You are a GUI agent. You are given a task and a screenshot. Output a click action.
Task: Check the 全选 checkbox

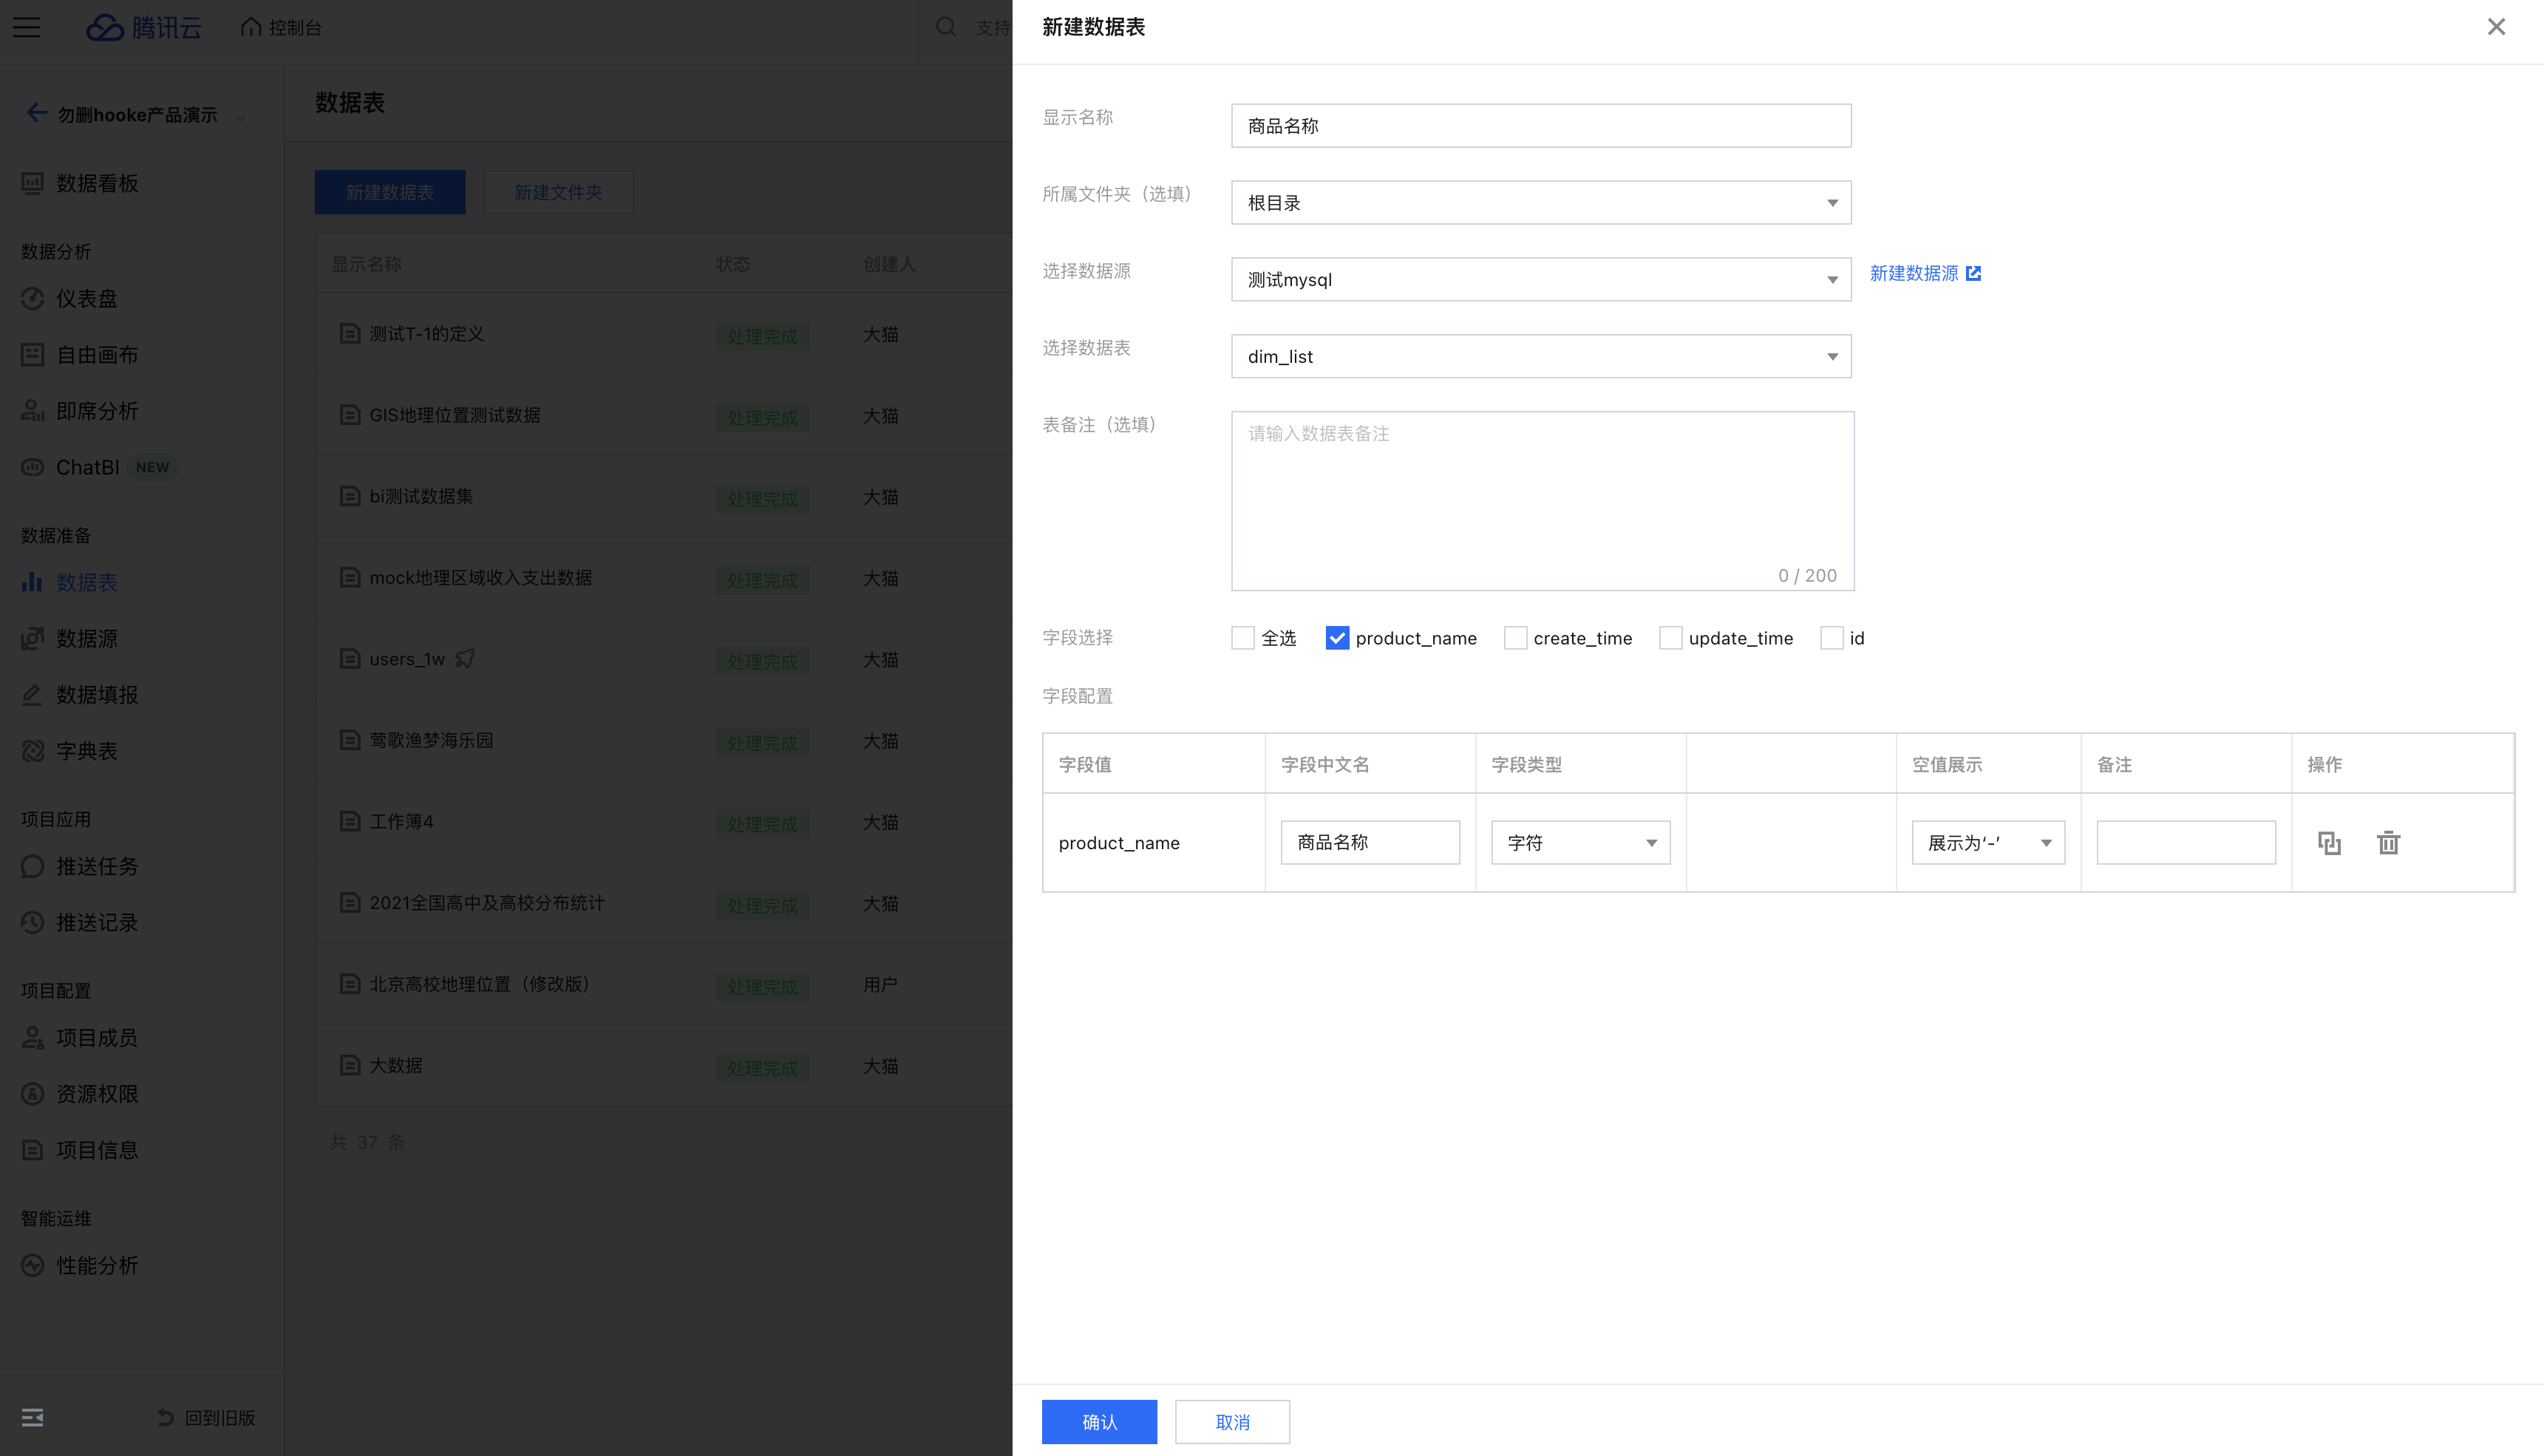(1243, 638)
